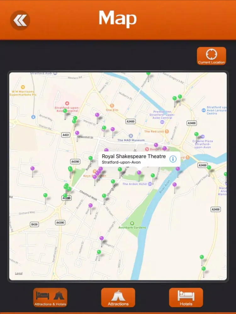Viewport: 236px width, 314px height.
Task: Tap the Leisure Centre fitness icon
Action: coord(204,110)
